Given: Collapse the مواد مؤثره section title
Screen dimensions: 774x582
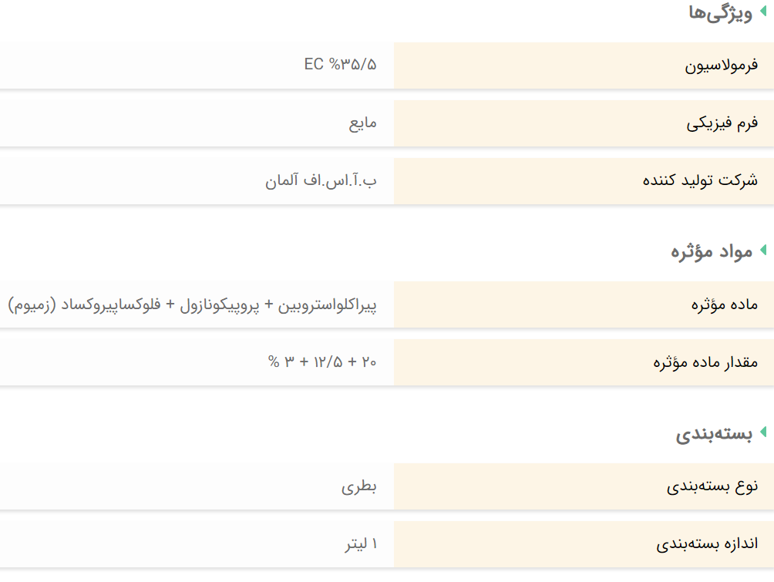Looking at the screenshot, I should click(711, 251).
